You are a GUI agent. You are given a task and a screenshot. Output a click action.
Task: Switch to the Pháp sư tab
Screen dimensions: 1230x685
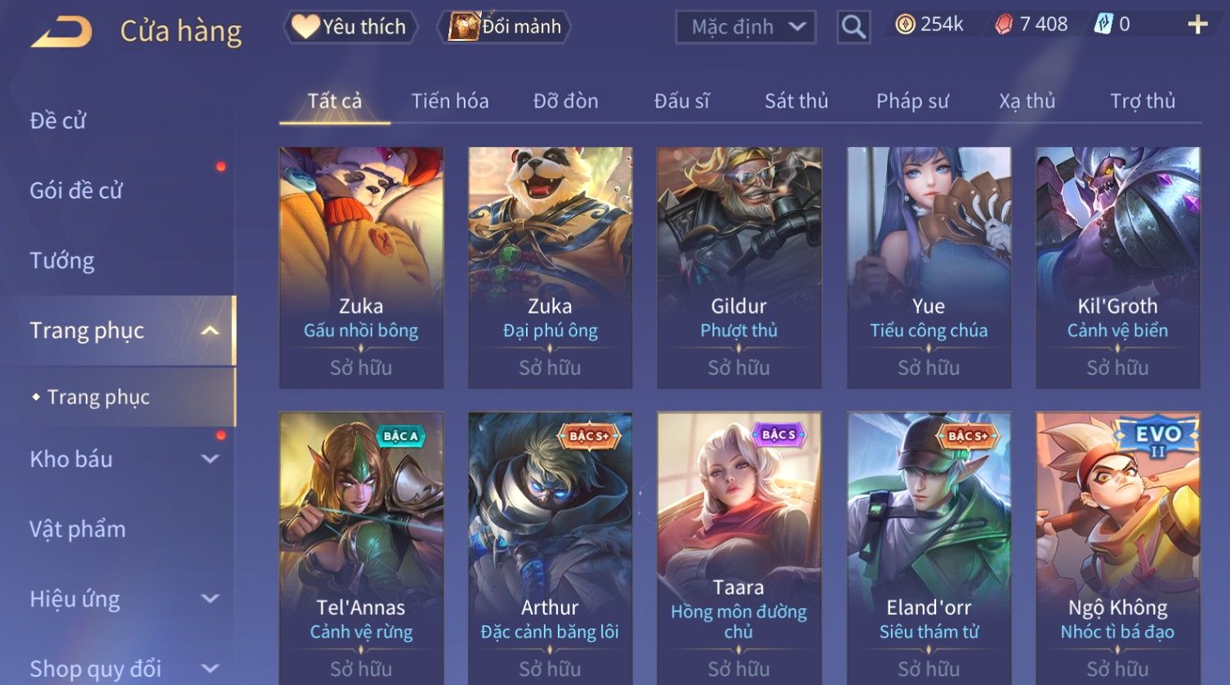point(912,101)
